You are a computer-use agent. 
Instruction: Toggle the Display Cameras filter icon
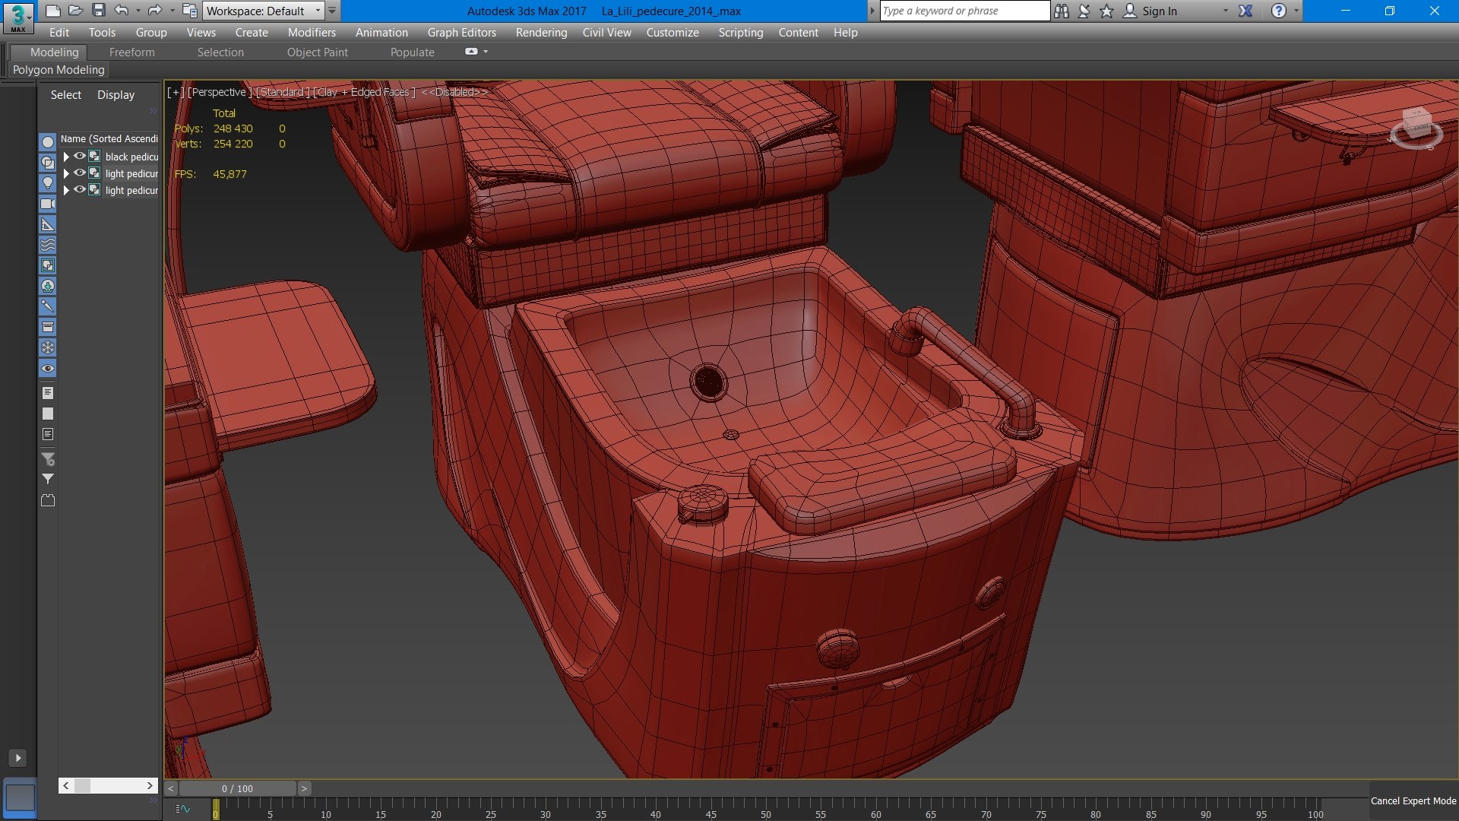click(x=48, y=204)
